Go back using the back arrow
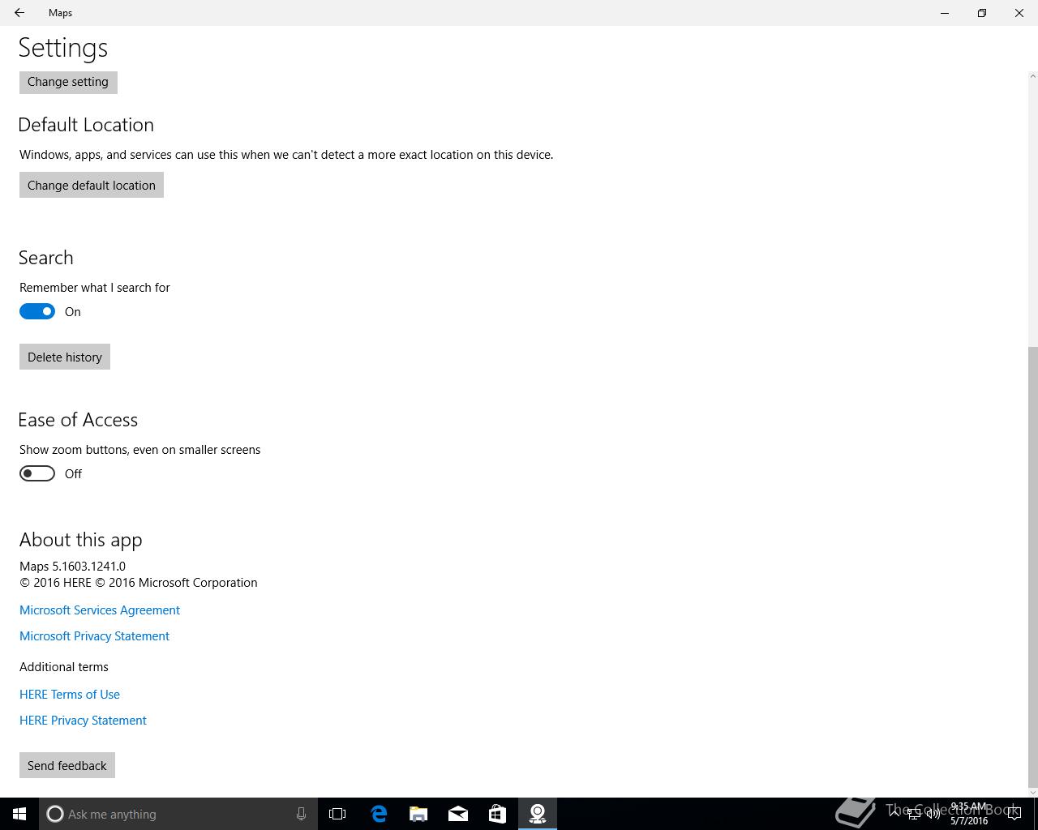Screen dimensions: 1038x830 [x=19, y=13]
